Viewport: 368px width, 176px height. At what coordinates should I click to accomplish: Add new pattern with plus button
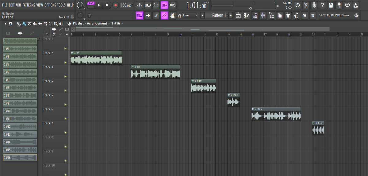(231, 15)
